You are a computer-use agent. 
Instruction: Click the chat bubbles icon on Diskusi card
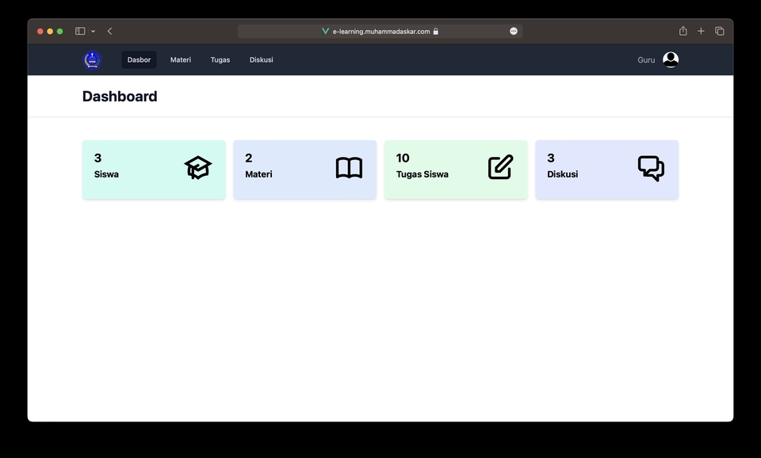tap(651, 167)
